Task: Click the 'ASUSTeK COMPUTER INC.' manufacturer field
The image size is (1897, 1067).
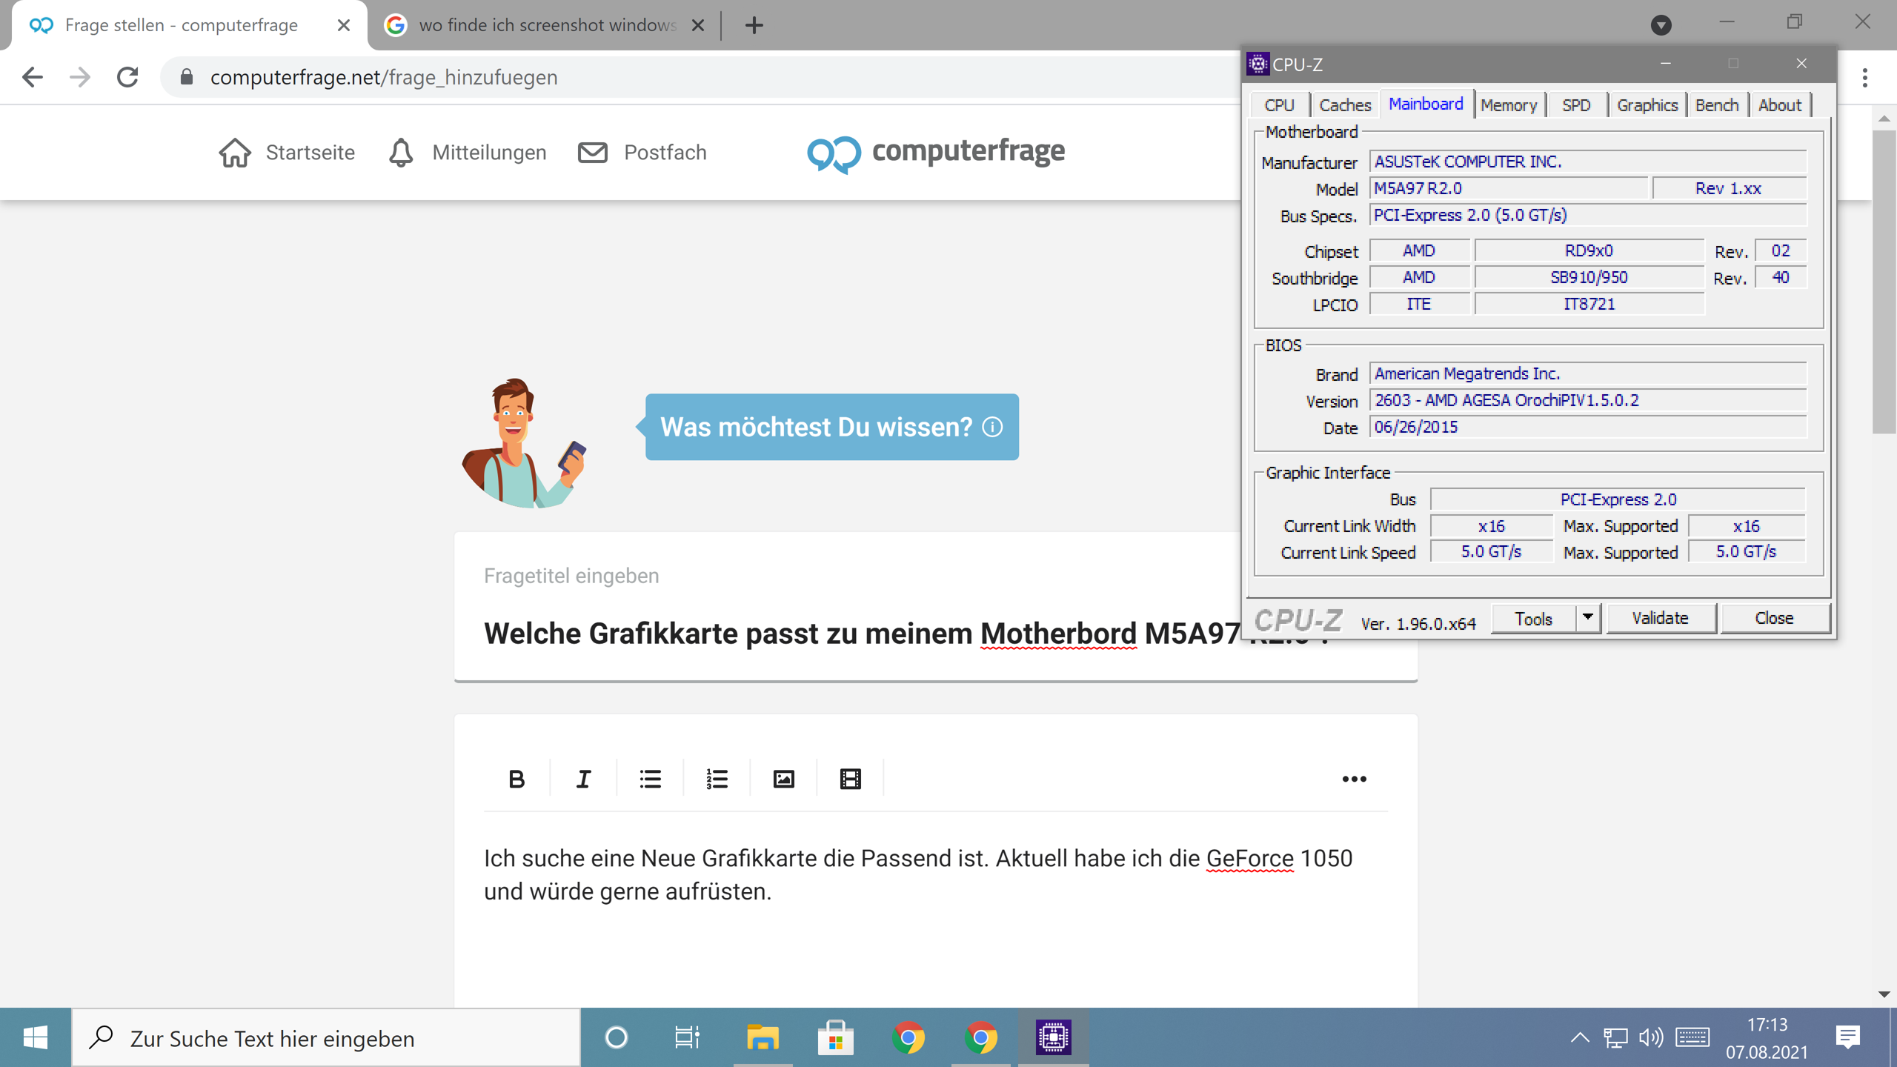Action: point(1588,162)
